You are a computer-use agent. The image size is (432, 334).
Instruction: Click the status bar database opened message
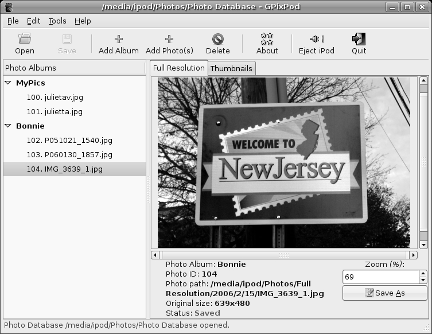point(116,325)
